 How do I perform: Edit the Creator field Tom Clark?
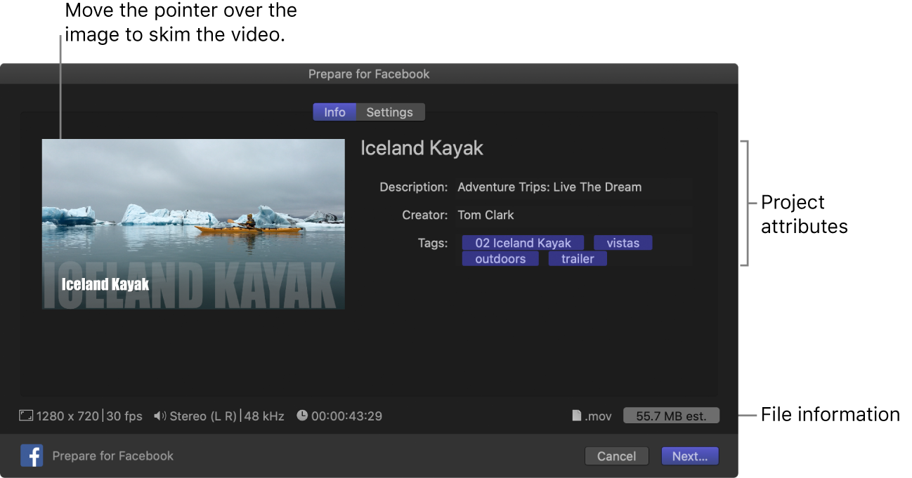click(x=486, y=215)
